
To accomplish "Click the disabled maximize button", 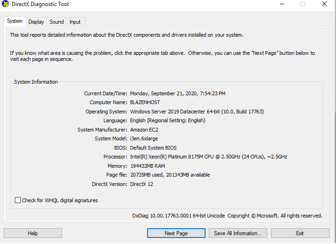I will tap(303, 4).
